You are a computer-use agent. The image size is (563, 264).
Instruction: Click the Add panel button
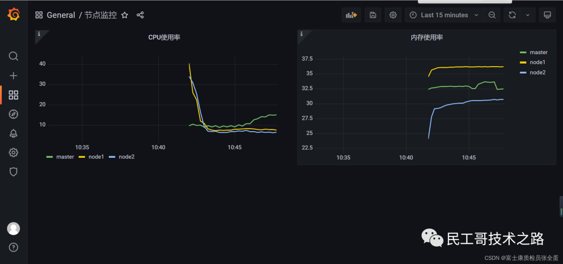pyautogui.click(x=351, y=15)
